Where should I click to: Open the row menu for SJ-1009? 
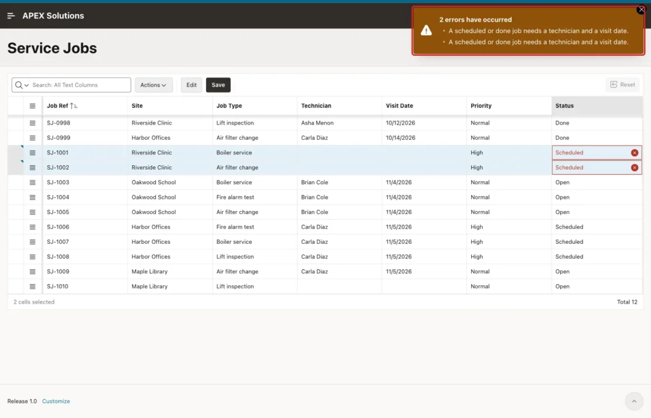[x=32, y=272]
